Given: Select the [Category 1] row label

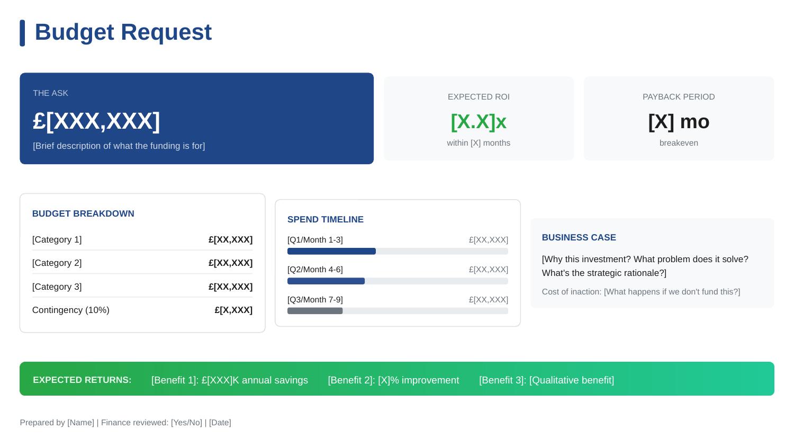Looking at the screenshot, I should (57, 240).
